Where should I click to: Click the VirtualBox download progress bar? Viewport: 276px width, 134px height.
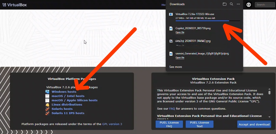[208, 21]
